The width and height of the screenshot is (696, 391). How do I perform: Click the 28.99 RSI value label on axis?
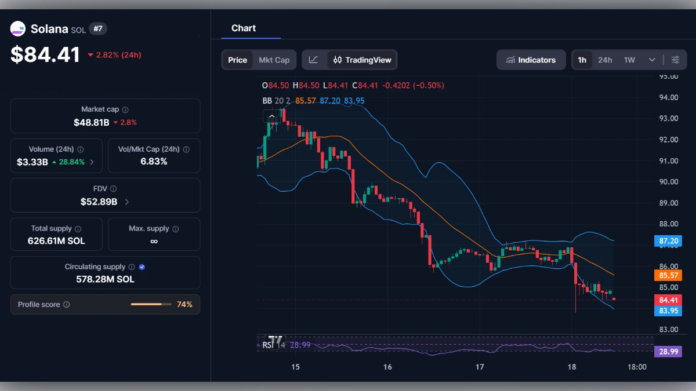point(669,352)
